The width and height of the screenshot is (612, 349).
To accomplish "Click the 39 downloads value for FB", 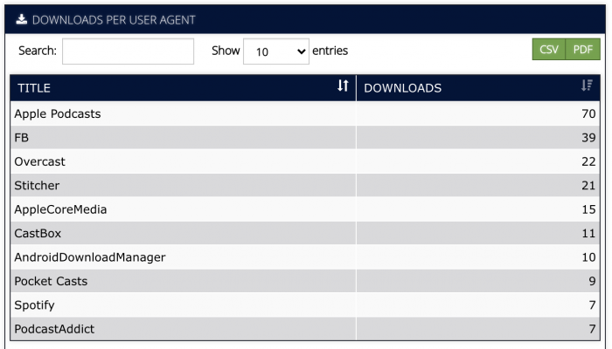I will pyautogui.click(x=588, y=138).
